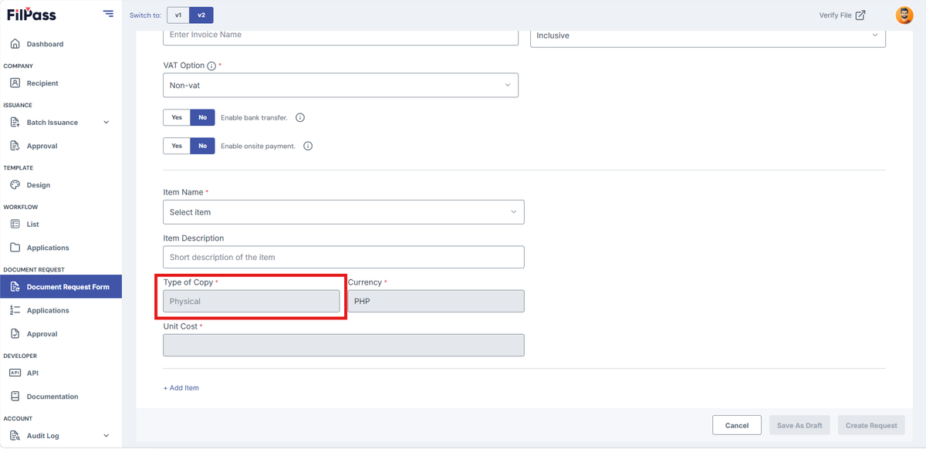Open the Item Name Select item dropdown
Viewport: 926px width, 449px height.
click(x=343, y=212)
